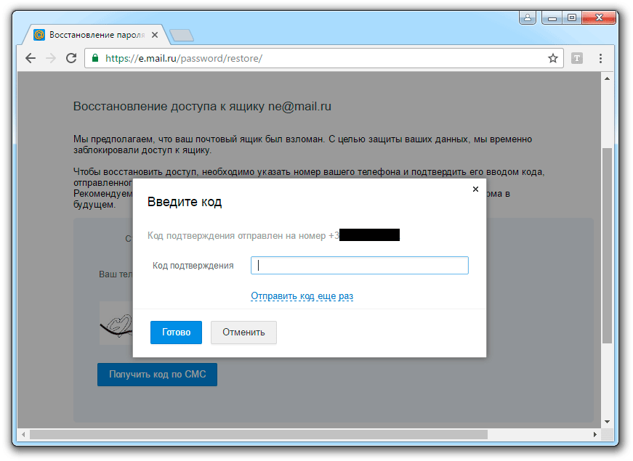This screenshot has width=633, height=461.
Task: Open the Chrome three-dot menu
Action: pos(601,59)
